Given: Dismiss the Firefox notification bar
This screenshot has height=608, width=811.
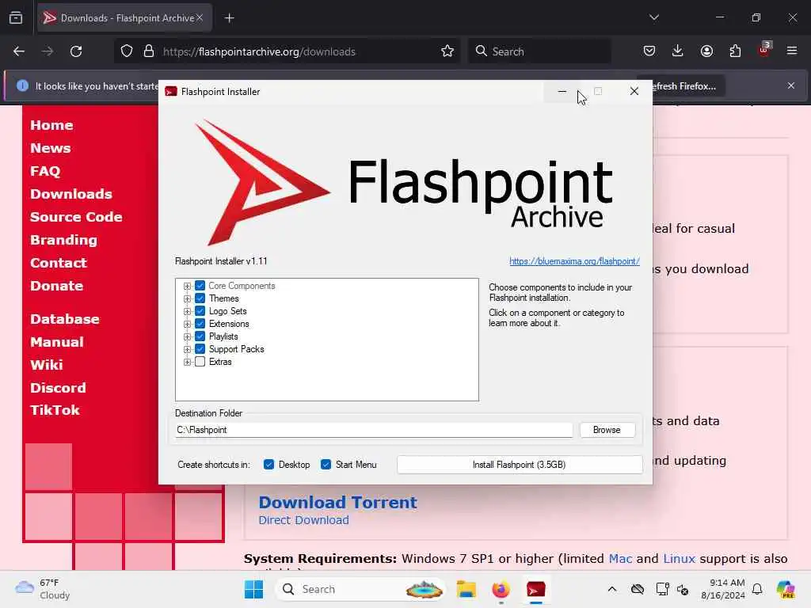Looking at the screenshot, I should click(x=791, y=85).
